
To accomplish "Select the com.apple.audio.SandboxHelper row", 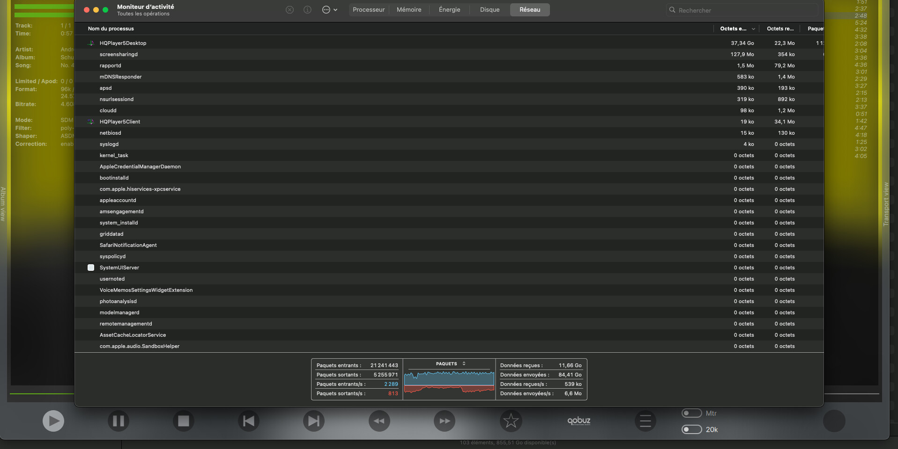I will 449,346.
